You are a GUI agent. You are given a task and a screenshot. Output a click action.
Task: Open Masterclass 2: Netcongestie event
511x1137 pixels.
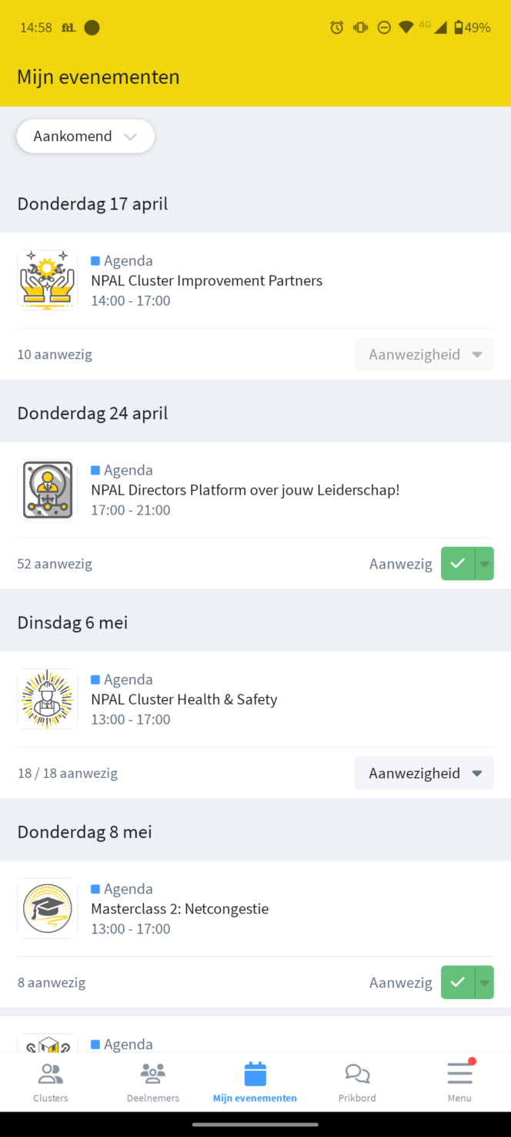(x=179, y=909)
